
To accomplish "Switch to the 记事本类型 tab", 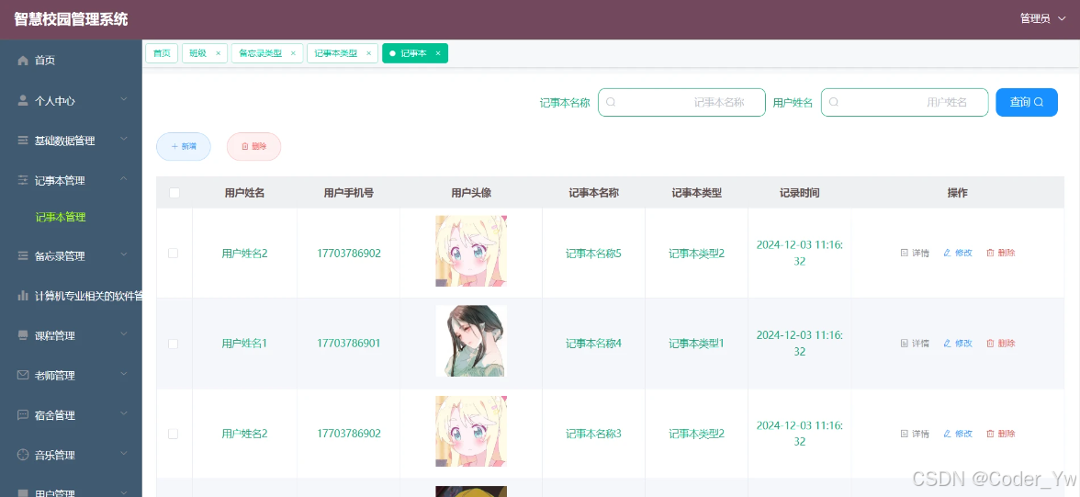I will 336,53.
